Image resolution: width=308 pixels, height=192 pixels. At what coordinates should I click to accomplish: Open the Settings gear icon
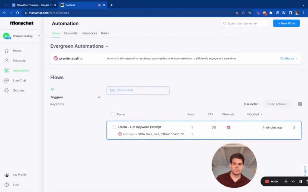coord(7,90)
